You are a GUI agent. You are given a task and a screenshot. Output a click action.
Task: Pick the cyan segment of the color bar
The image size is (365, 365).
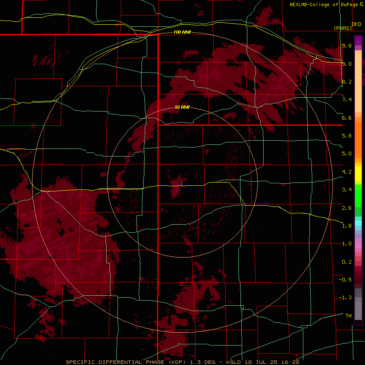(358, 223)
